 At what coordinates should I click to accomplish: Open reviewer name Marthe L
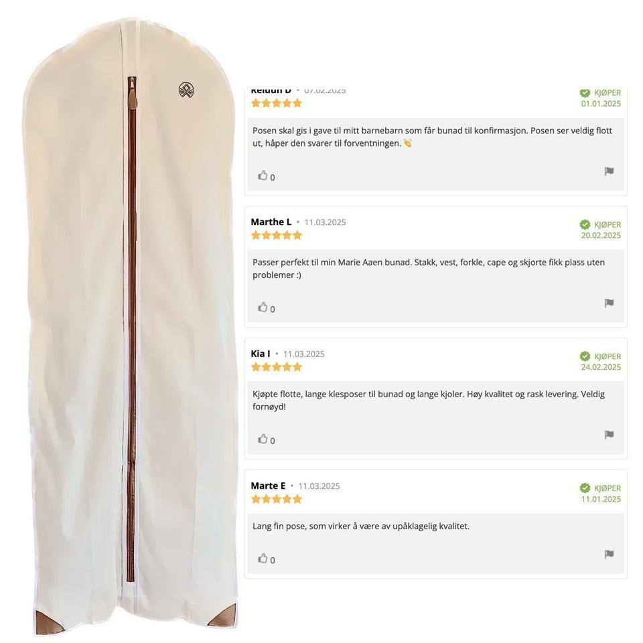pyautogui.click(x=271, y=222)
